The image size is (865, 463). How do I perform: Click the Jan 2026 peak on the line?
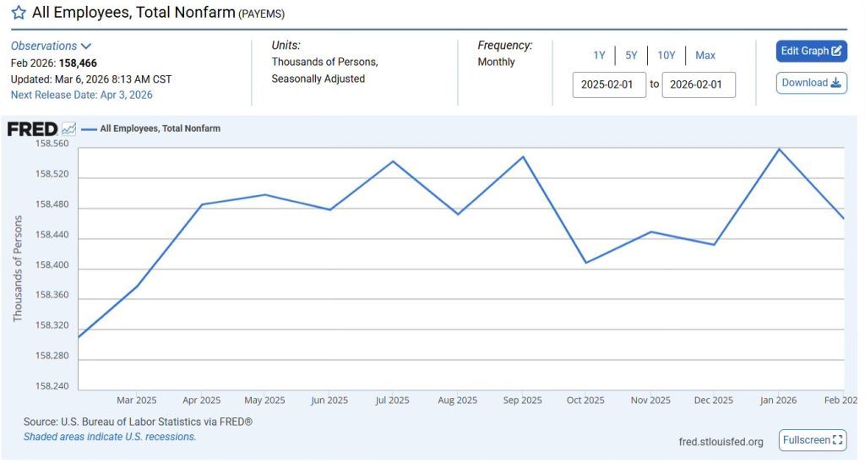779,150
